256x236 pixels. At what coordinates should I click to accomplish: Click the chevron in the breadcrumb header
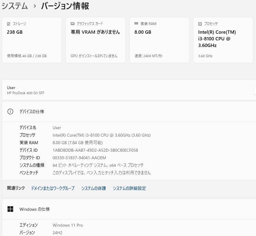(35, 6)
